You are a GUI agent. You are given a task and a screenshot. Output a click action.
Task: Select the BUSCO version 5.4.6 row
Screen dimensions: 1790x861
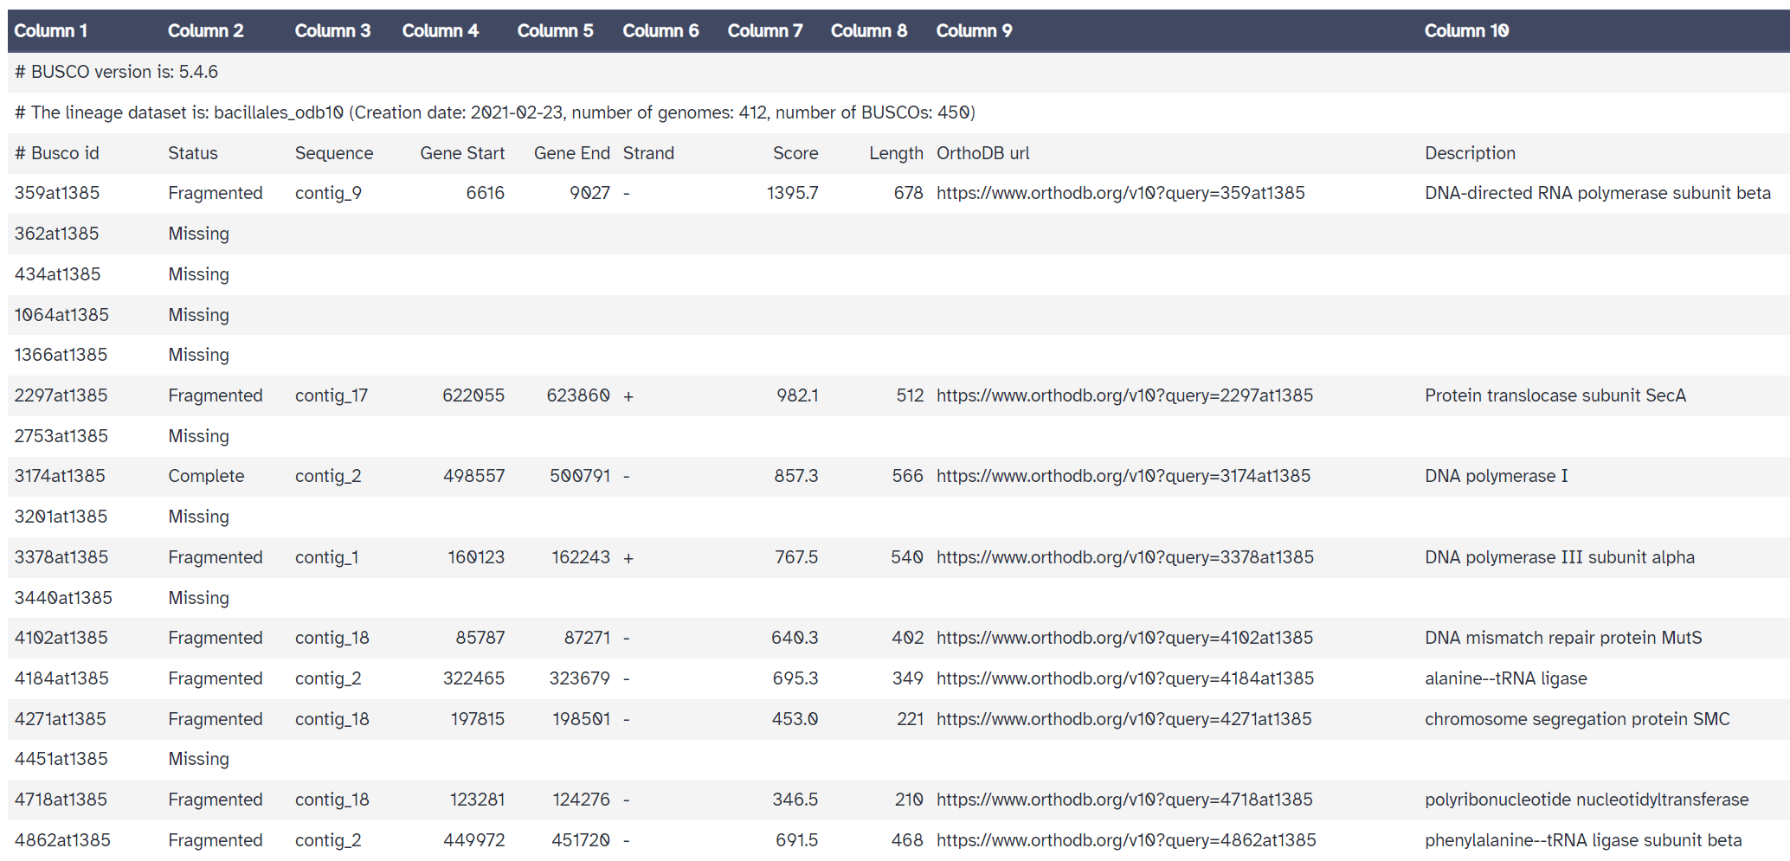117,72
